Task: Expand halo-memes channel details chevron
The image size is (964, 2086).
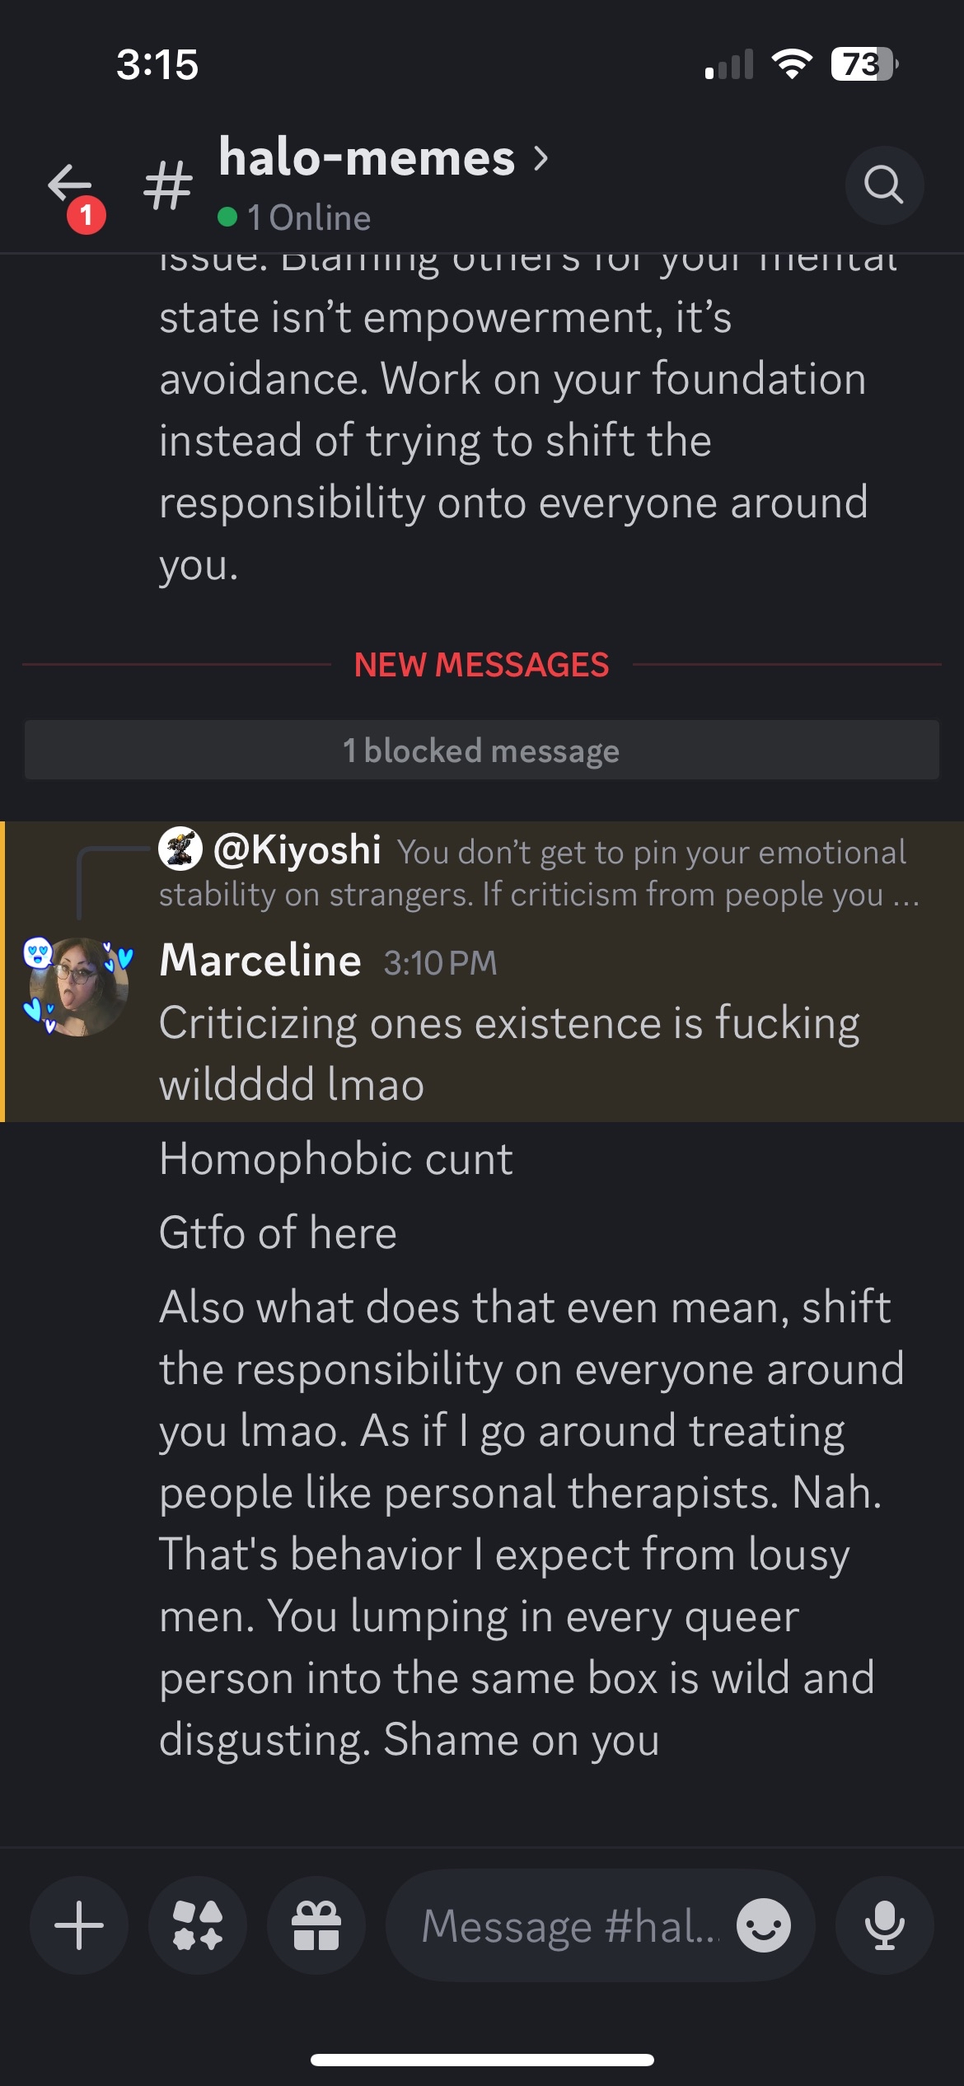Action: [540, 157]
